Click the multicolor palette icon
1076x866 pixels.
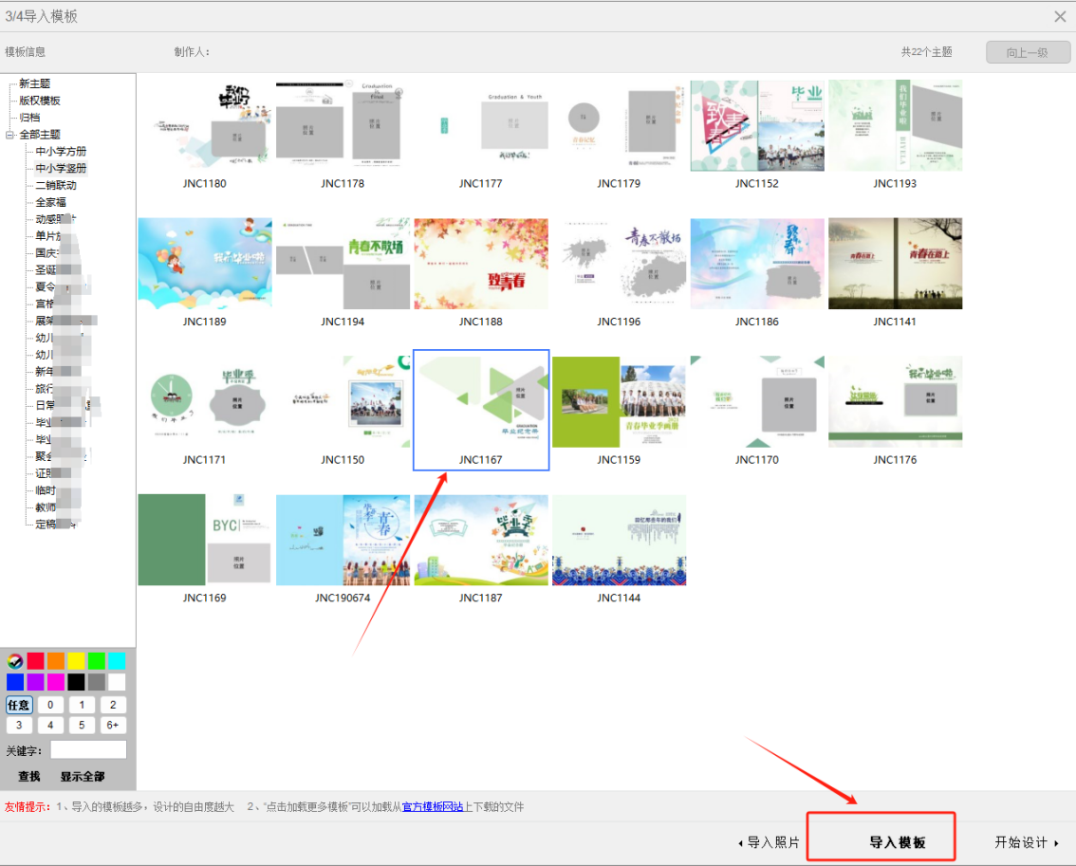pos(15,661)
